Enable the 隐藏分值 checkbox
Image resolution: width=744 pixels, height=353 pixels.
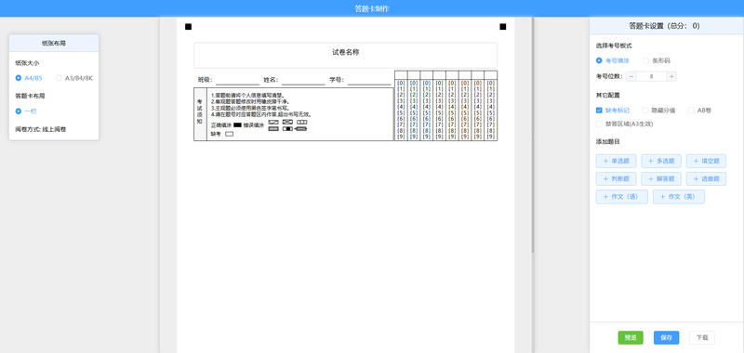click(644, 111)
